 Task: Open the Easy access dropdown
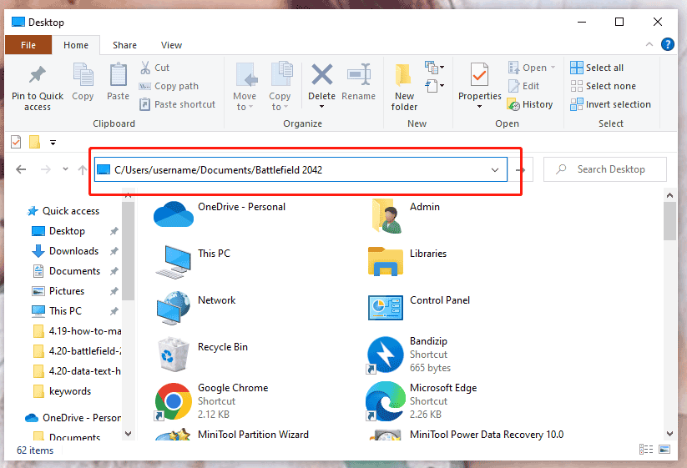pos(434,85)
